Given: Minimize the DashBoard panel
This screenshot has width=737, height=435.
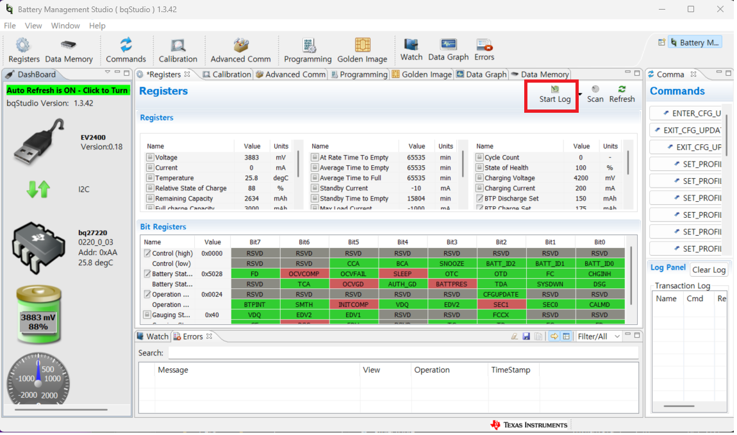Looking at the screenshot, I should (x=117, y=72).
